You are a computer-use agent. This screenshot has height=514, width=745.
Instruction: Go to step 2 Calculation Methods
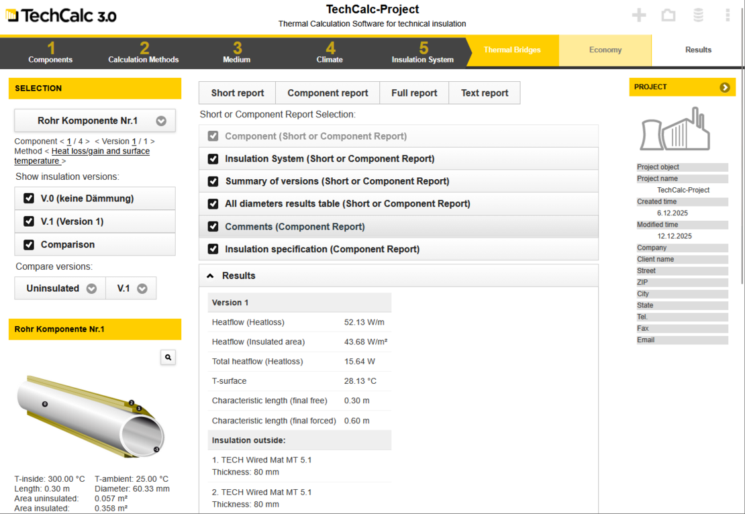[x=144, y=52]
